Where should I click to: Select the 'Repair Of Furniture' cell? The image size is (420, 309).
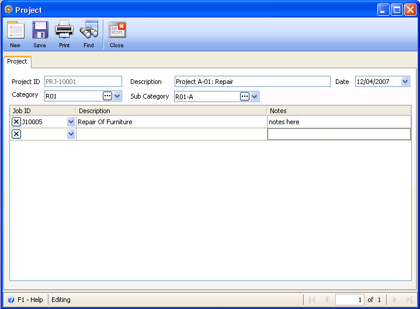coord(172,122)
